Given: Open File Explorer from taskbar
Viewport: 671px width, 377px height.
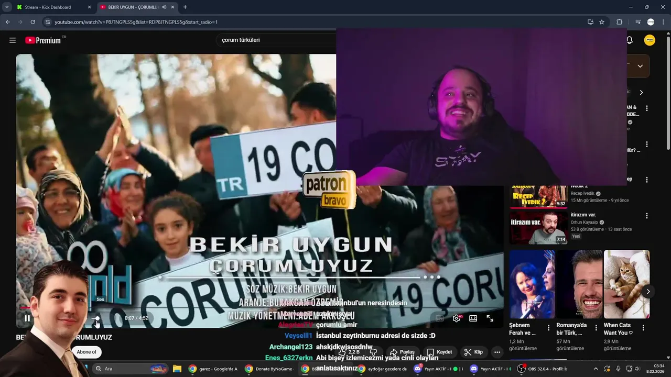Looking at the screenshot, I should click(x=177, y=369).
